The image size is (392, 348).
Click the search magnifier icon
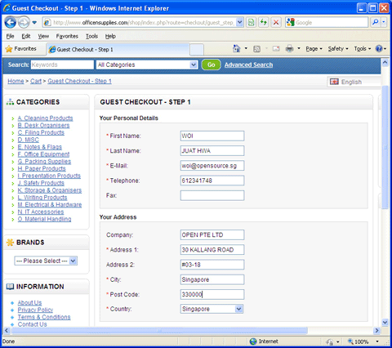pos(376,22)
